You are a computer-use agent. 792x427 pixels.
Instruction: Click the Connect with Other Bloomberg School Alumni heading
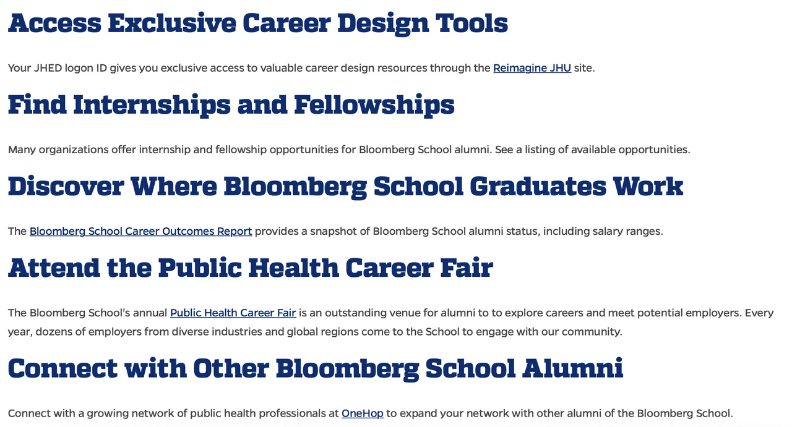click(x=315, y=369)
